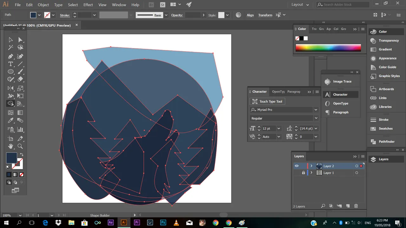Image resolution: width=406 pixels, height=228 pixels.
Task: Open the stroke weight dropdown
Action: point(94,15)
